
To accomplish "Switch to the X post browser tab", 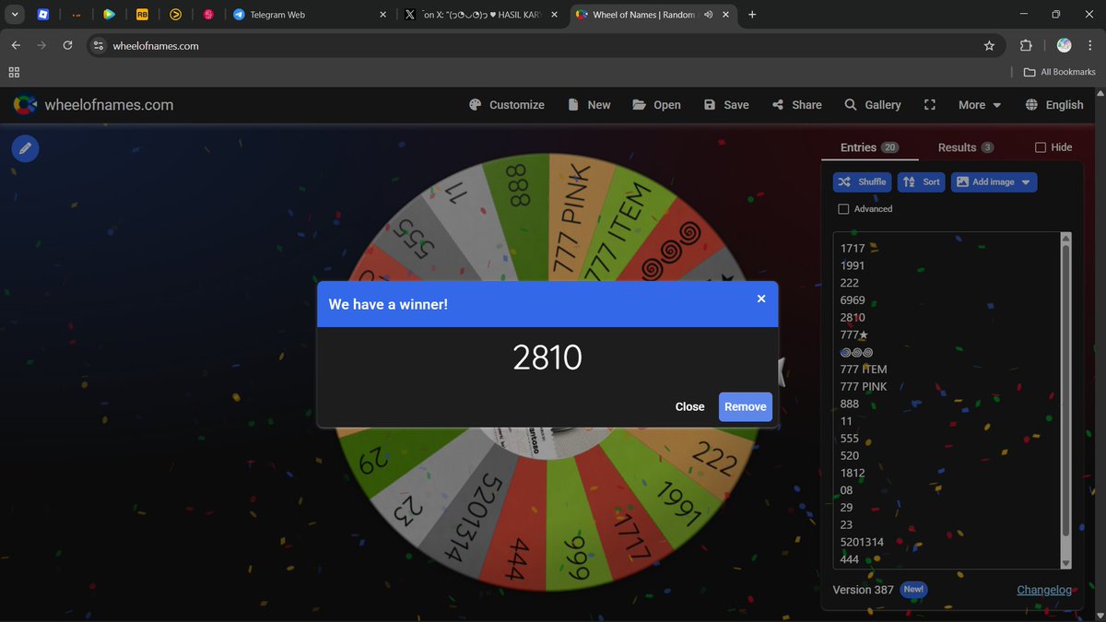I will pos(479,15).
